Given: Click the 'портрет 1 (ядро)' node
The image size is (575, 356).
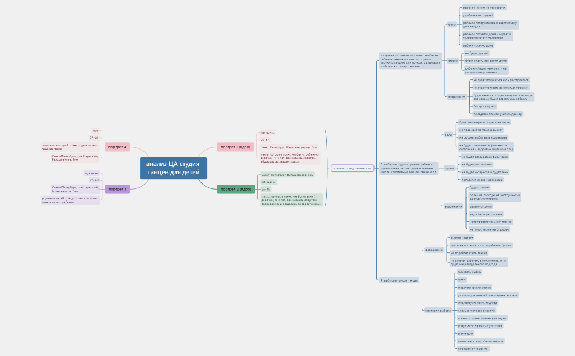Looking at the screenshot, I should pyautogui.click(x=235, y=147).
